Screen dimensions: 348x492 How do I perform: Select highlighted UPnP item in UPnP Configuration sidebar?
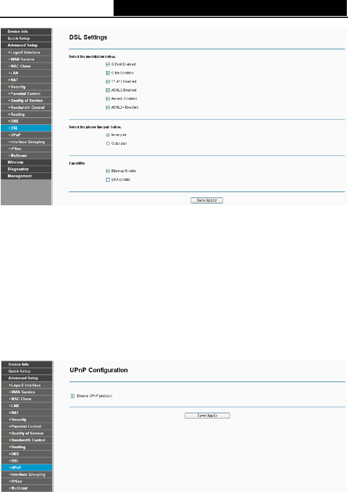[26, 468]
